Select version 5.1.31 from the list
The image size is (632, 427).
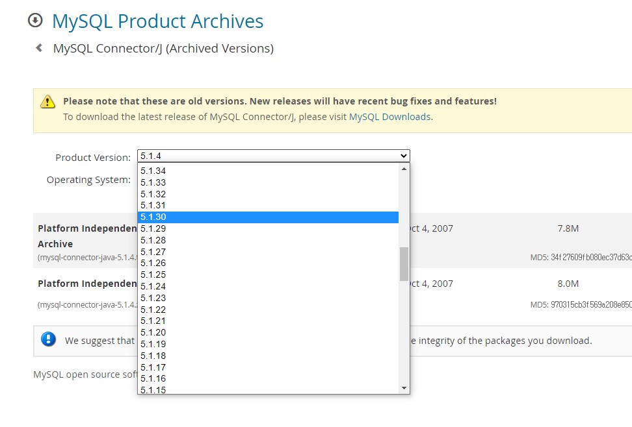[268, 205]
